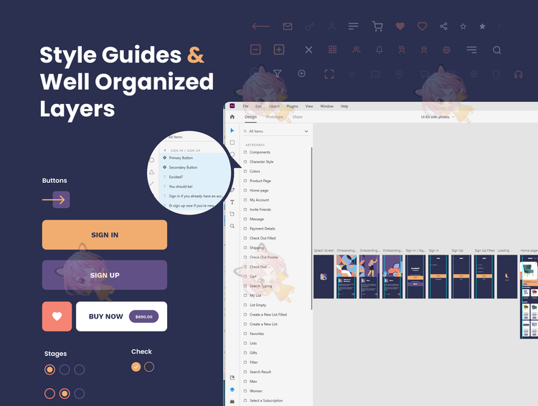Open the File menu

pos(245,106)
